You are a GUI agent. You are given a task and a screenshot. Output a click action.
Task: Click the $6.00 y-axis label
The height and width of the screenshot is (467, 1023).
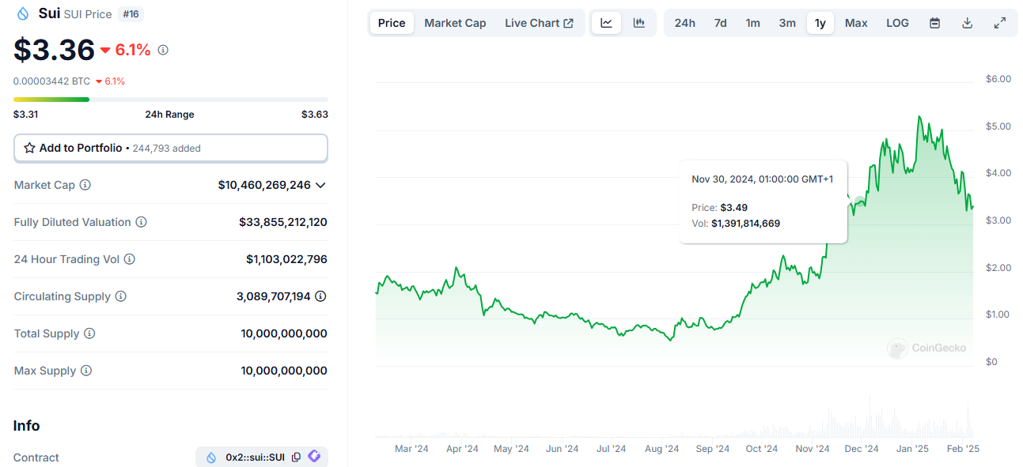[x=998, y=78]
